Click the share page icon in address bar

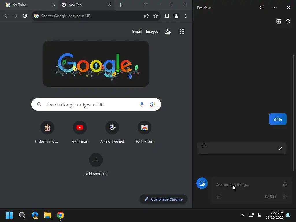146,16
